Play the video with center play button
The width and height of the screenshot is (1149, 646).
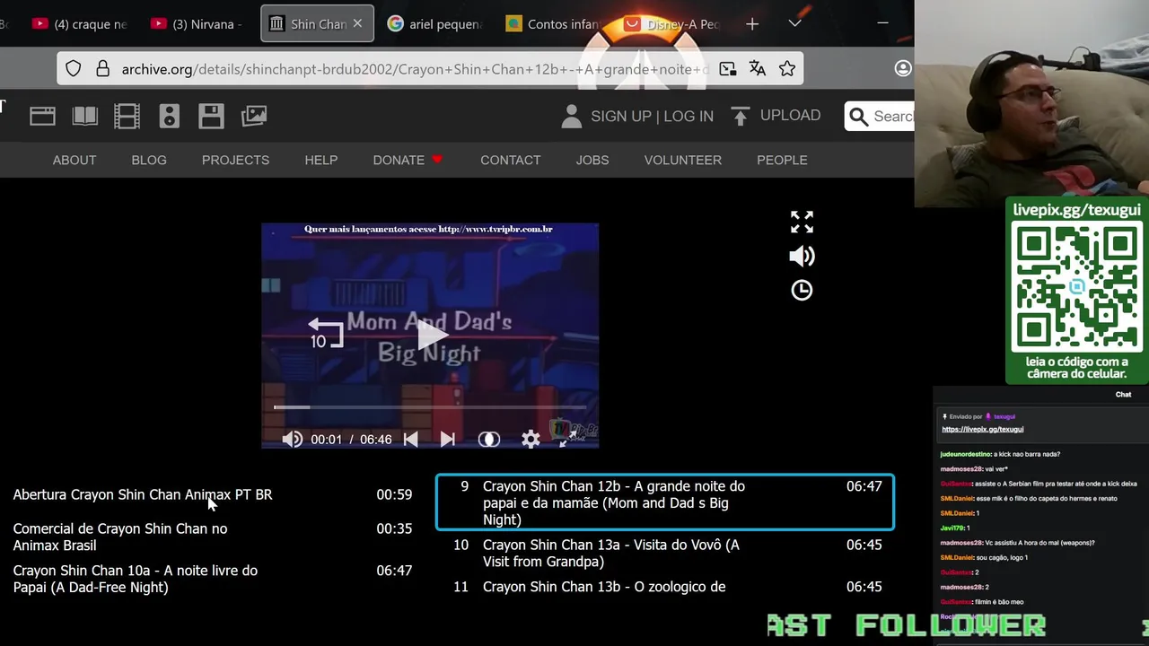point(432,336)
